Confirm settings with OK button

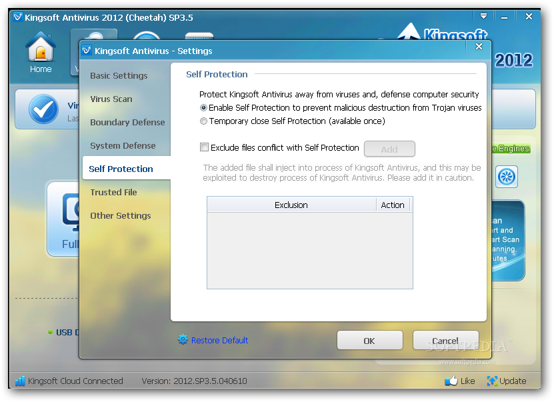point(369,341)
